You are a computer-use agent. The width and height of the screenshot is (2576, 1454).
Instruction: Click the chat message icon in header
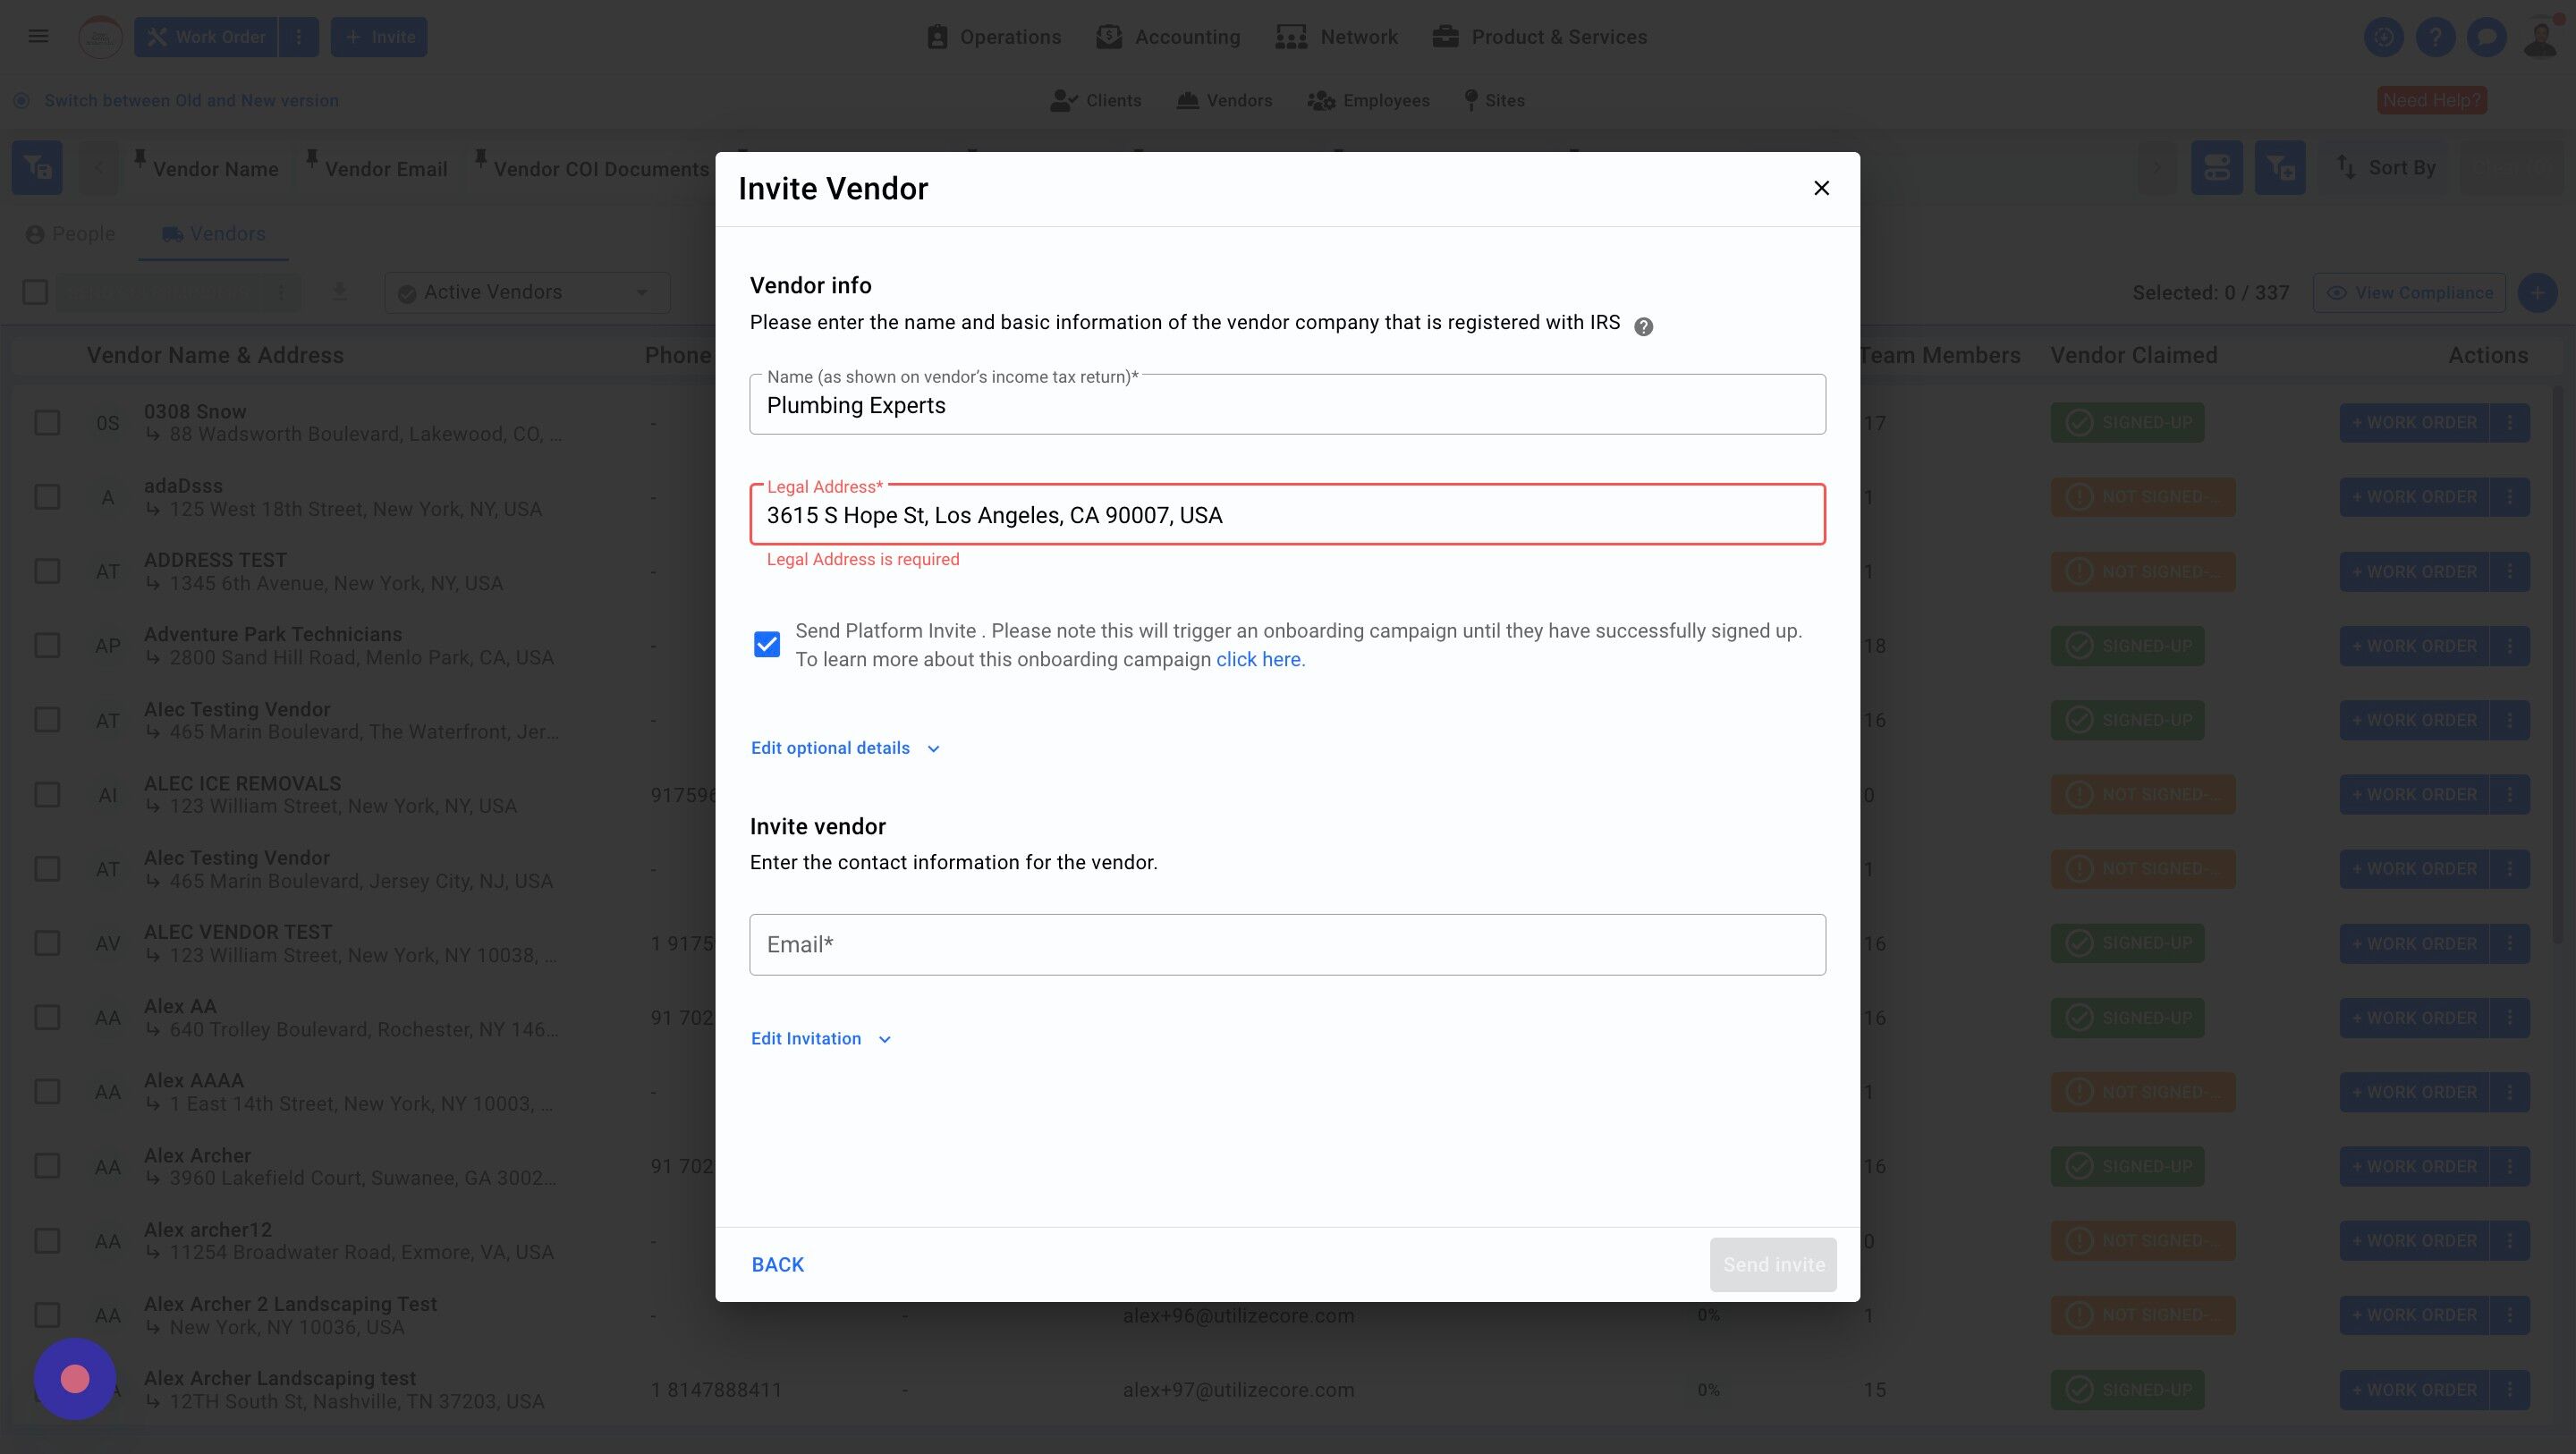coord(2486,37)
